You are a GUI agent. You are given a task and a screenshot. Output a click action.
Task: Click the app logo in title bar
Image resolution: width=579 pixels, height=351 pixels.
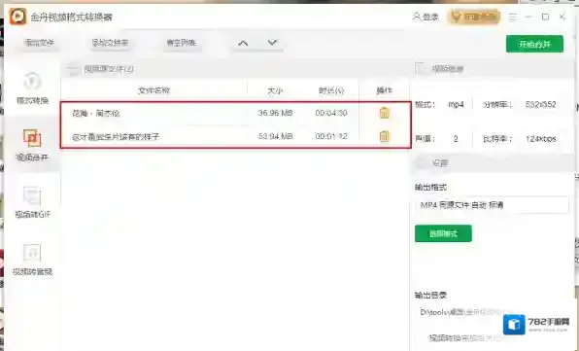[17, 17]
